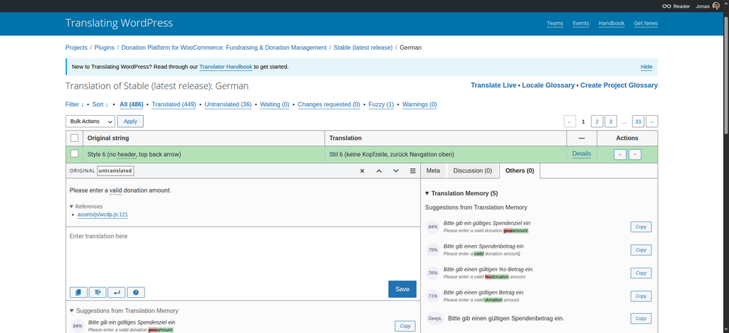Show the Warnings (0) filter
This screenshot has height=333, width=729.
coord(420,104)
